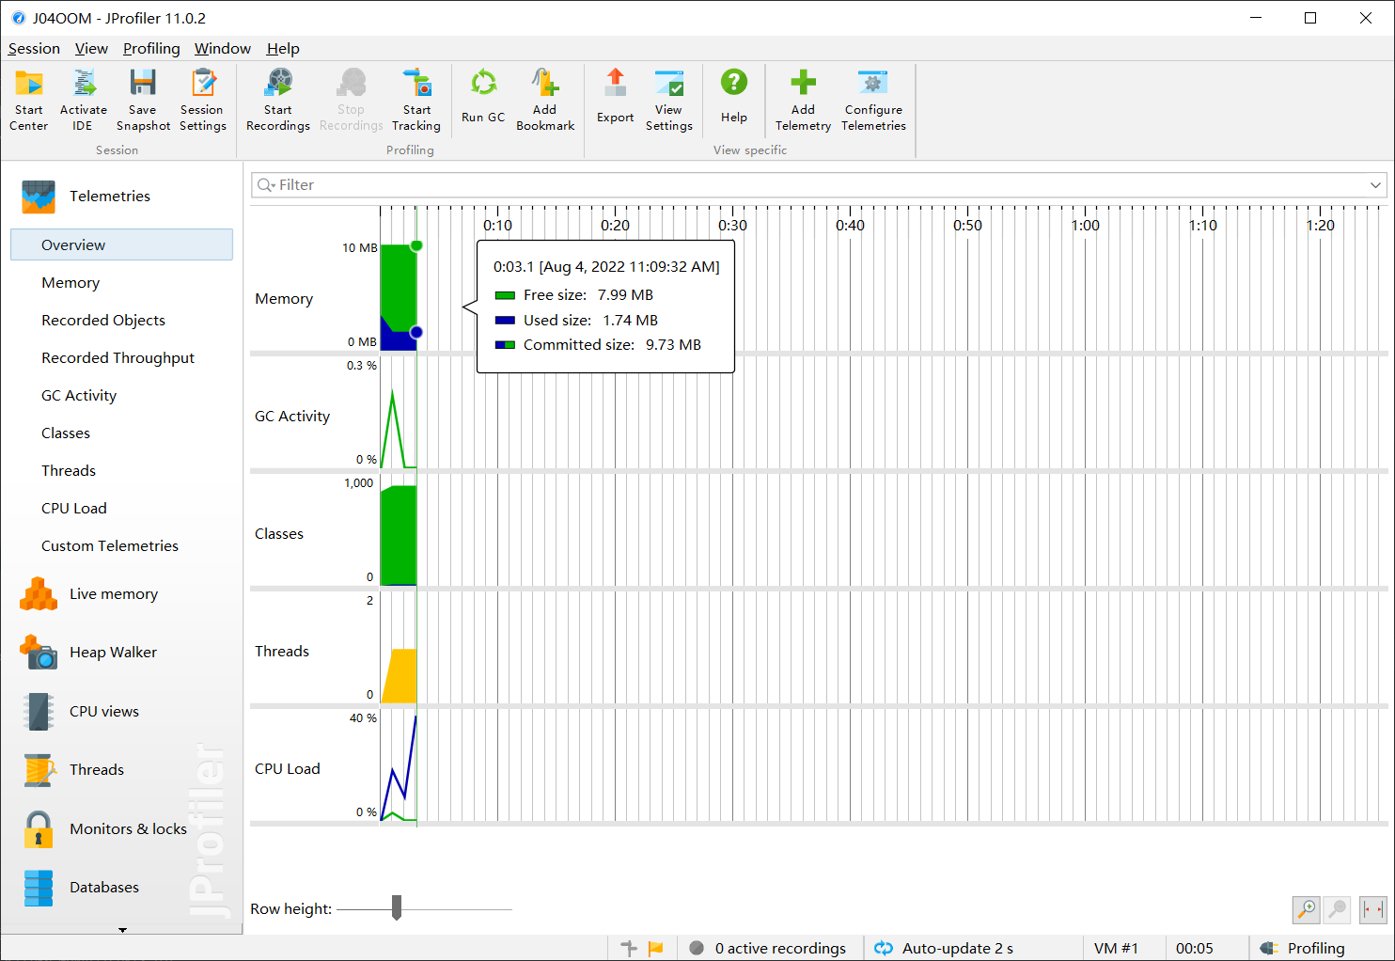Select GC Activity in Telemetries list
Viewport: 1395px width, 961px height.
pyautogui.click(x=79, y=396)
